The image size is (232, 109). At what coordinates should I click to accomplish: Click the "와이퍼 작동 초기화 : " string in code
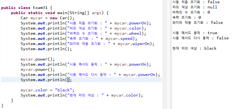pos(89,44)
